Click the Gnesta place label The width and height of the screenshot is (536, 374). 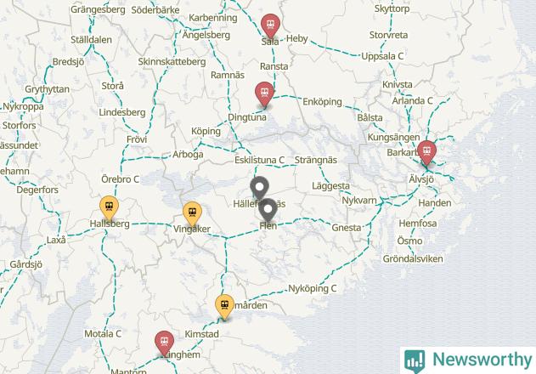coord(347,228)
